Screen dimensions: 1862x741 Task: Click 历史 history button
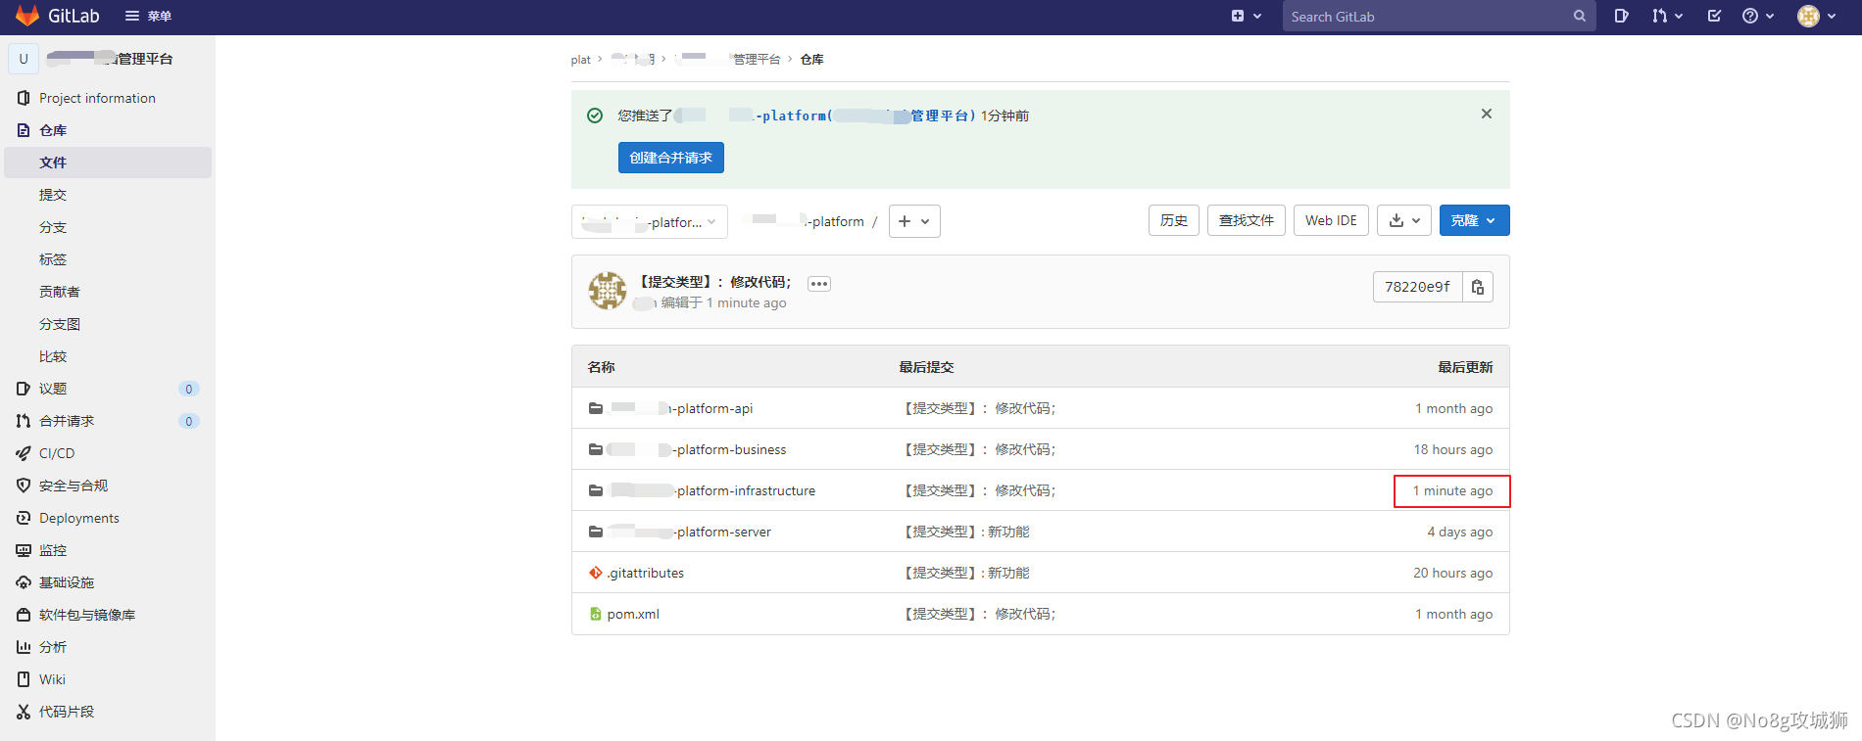(1174, 220)
